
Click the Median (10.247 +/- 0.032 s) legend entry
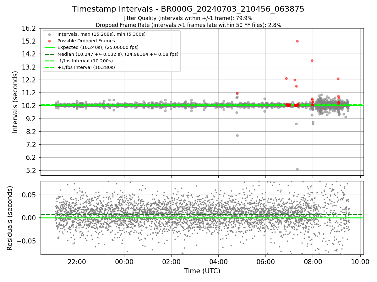click(118, 54)
